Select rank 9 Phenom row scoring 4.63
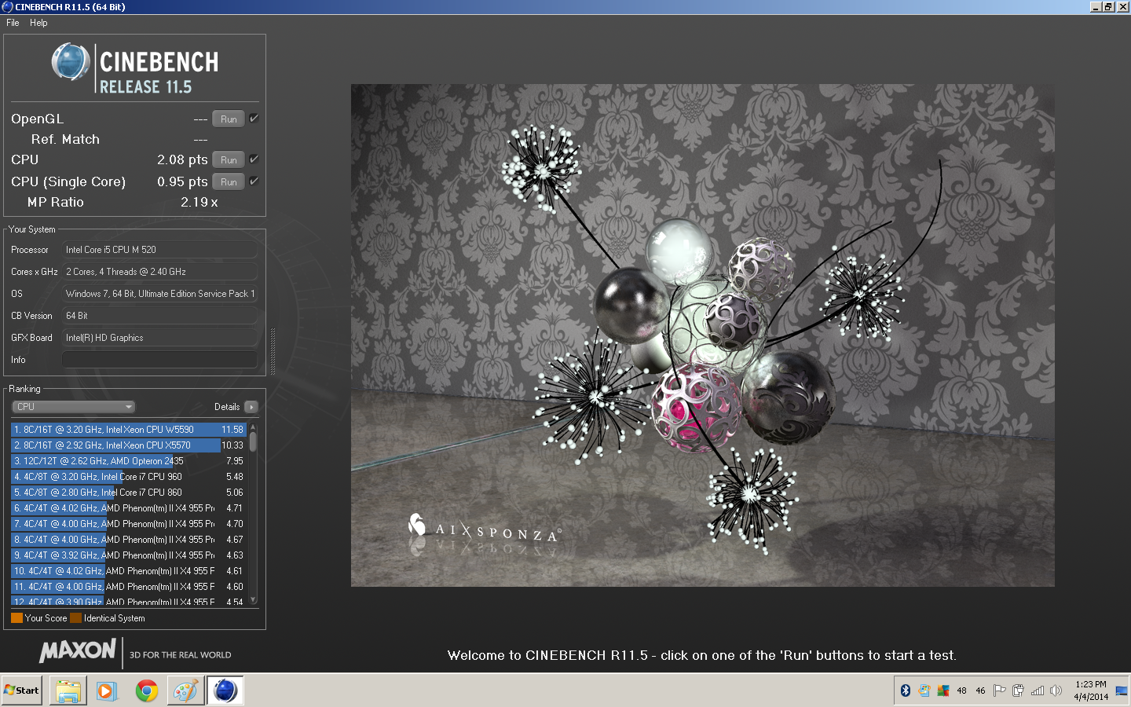Viewport: 1131px width, 707px height. pos(129,555)
